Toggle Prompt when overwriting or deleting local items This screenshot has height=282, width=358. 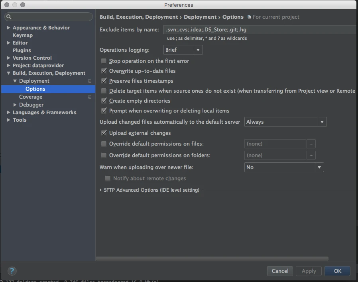click(104, 111)
